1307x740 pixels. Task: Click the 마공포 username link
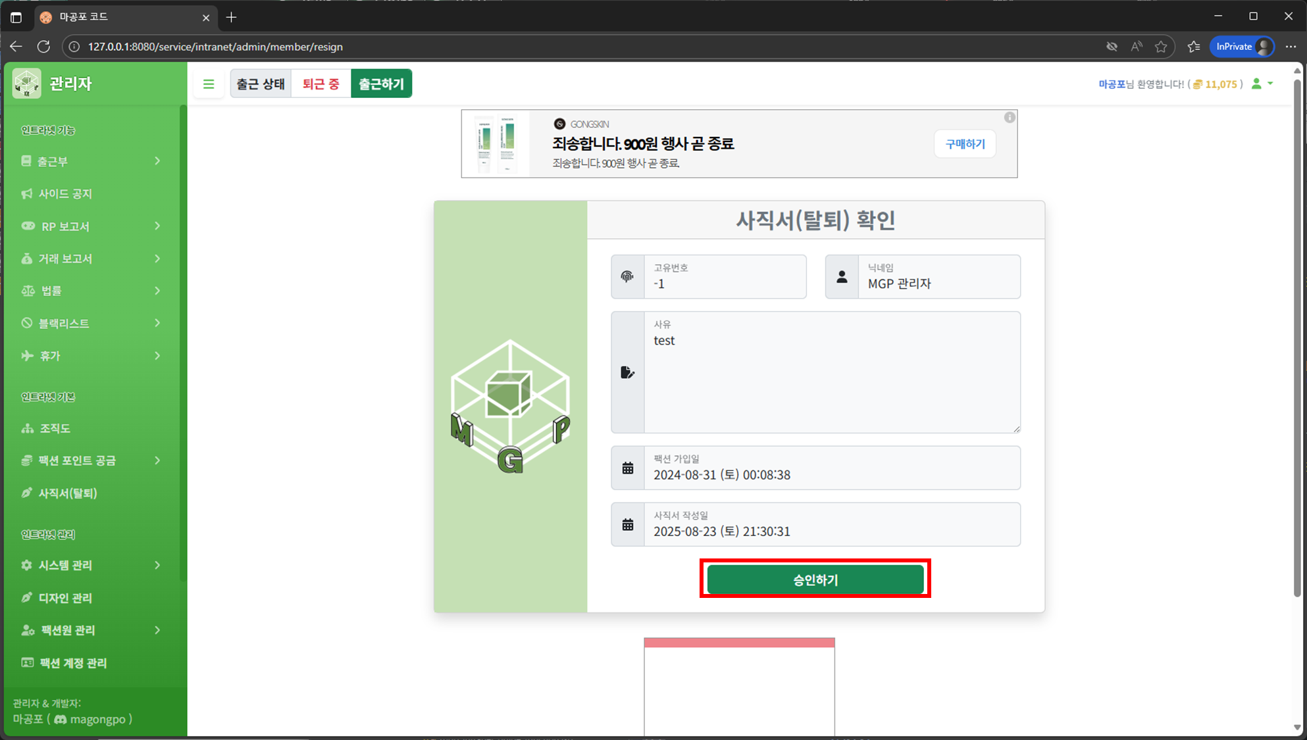pyautogui.click(x=1112, y=84)
